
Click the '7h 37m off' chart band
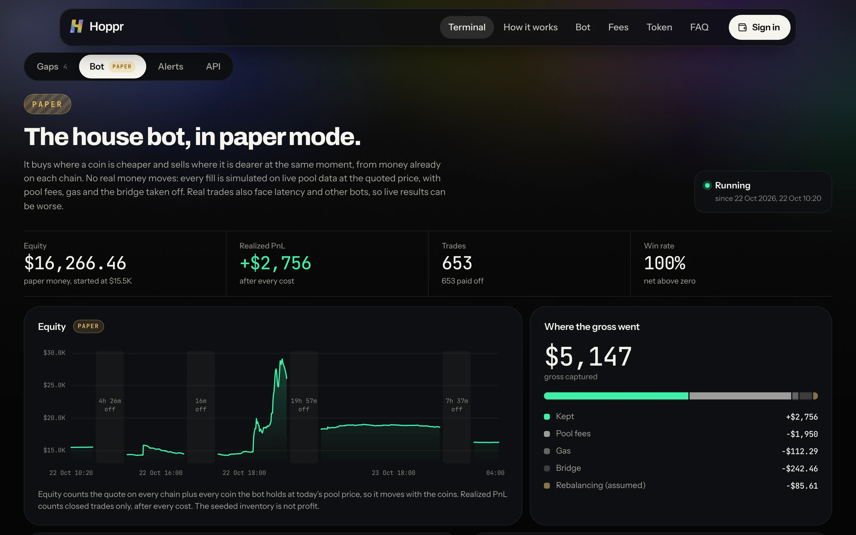pos(457,407)
